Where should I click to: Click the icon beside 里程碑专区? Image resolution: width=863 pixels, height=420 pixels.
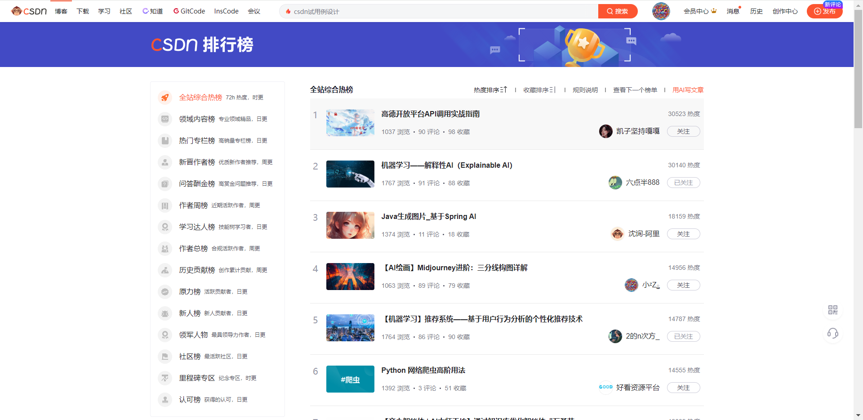pos(165,378)
